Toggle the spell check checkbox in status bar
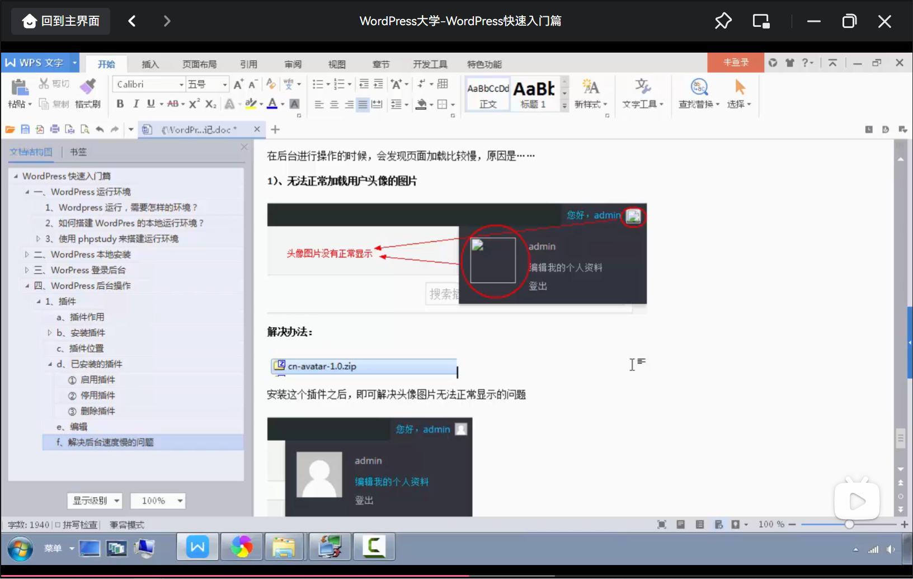 (57, 525)
